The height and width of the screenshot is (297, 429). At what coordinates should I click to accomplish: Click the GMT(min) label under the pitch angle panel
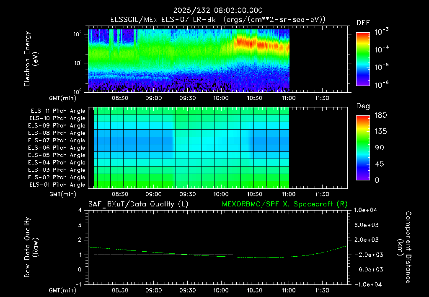pos(63,195)
